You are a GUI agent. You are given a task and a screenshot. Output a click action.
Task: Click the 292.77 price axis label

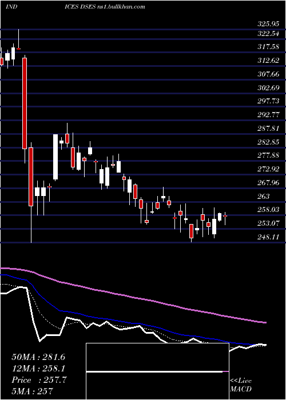click(268, 115)
